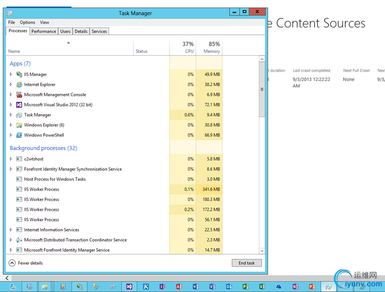
Task: Open the Options menu
Action: coord(27,22)
